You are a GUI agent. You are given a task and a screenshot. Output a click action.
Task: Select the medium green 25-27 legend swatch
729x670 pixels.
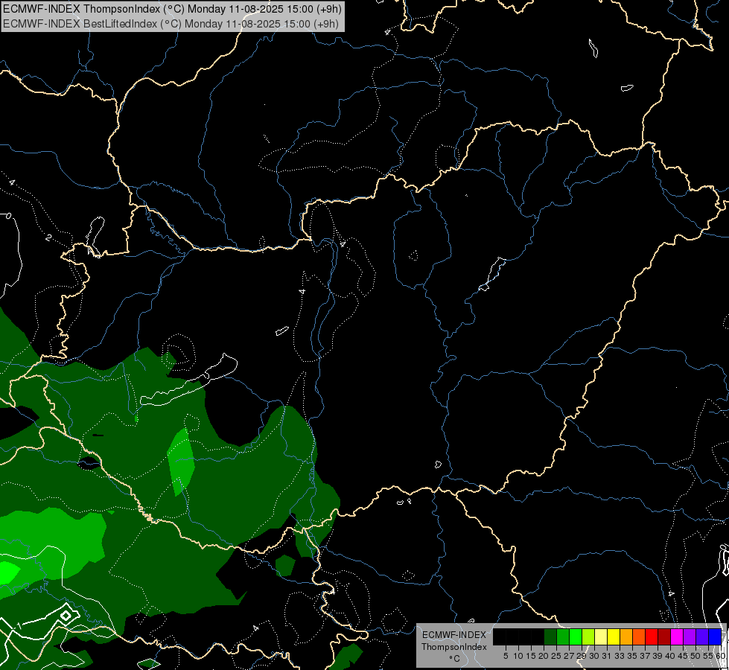563,636
